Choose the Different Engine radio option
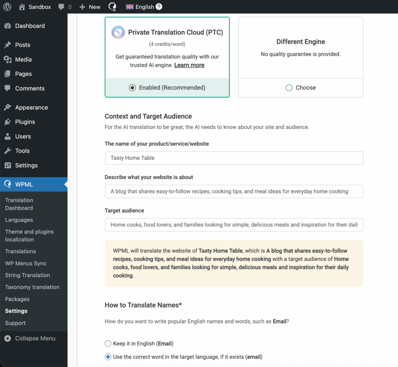Screen dimensions: 398x367 coord(289,88)
